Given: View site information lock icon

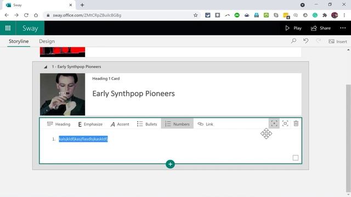Looking at the screenshot, I should coord(48,15).
